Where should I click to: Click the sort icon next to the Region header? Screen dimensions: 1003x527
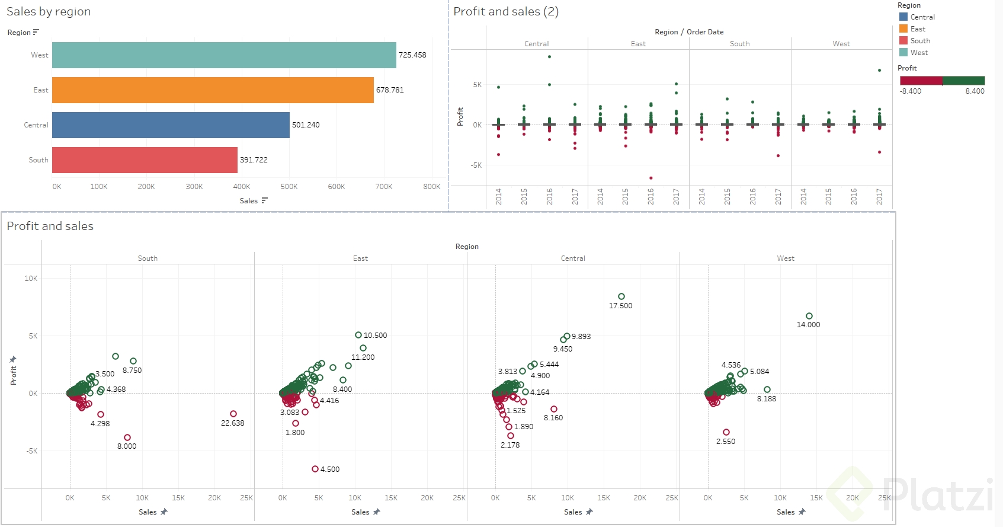pos(36,32)
